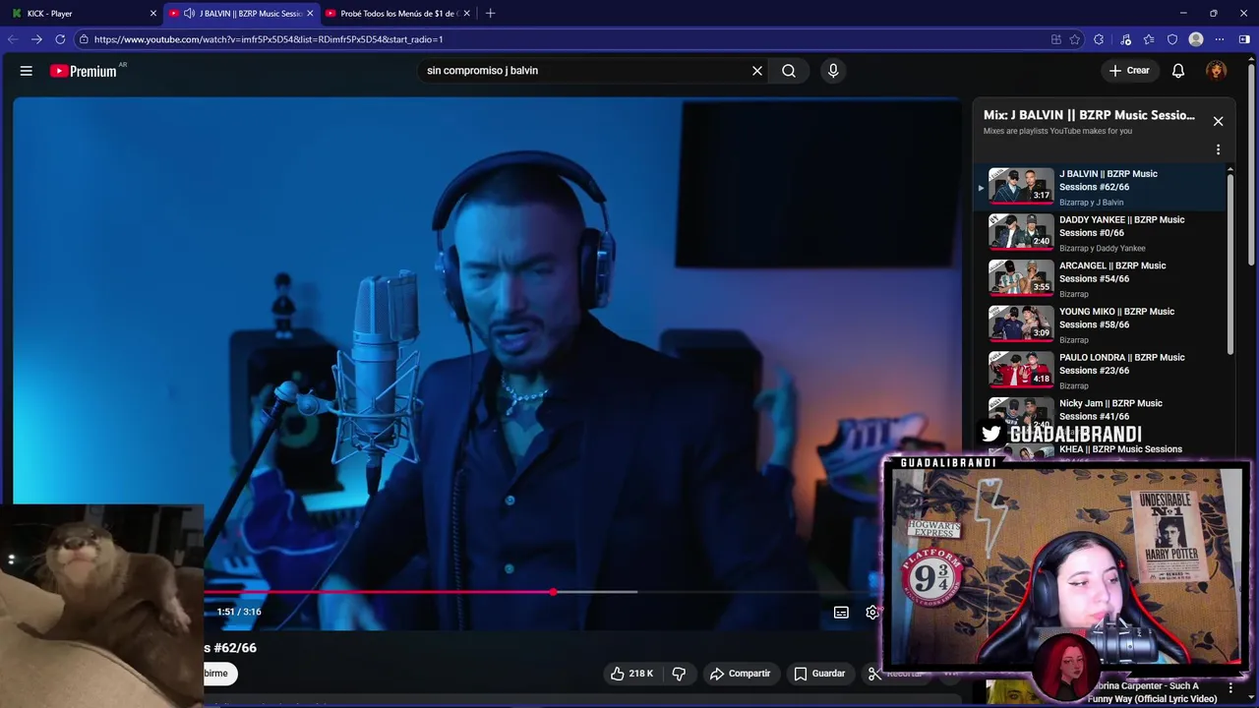Open browser extensions puzzle icon
The width and height of the screenshot is (1259, 708).
(1099, 39)
